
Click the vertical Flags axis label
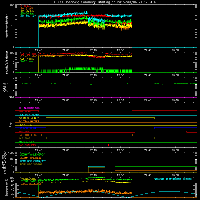(10, 125)
